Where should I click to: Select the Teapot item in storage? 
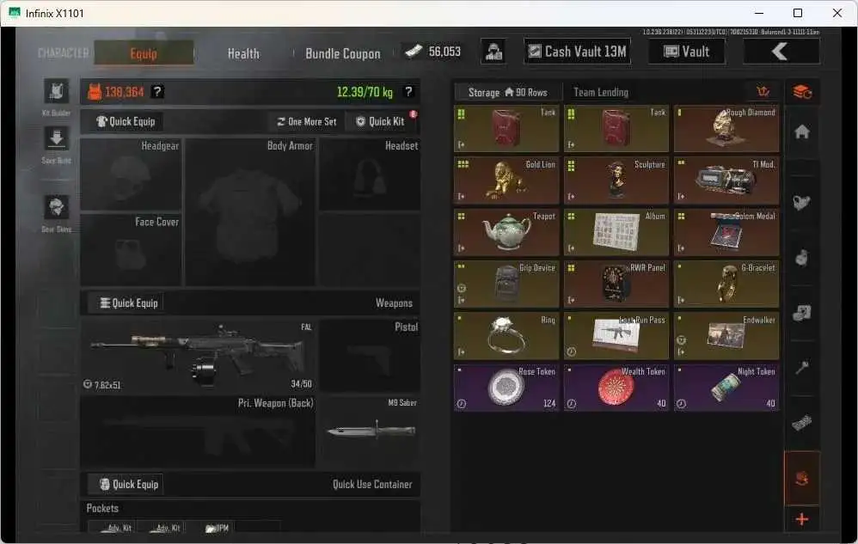coord(506,232)
